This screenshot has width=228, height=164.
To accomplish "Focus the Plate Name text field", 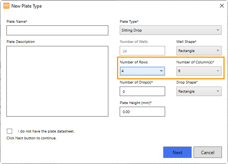I will tap(57, 30).
